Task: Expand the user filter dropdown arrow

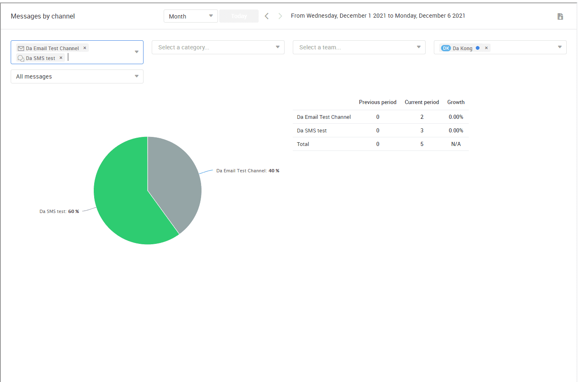Action: click(x=559, y=47)
